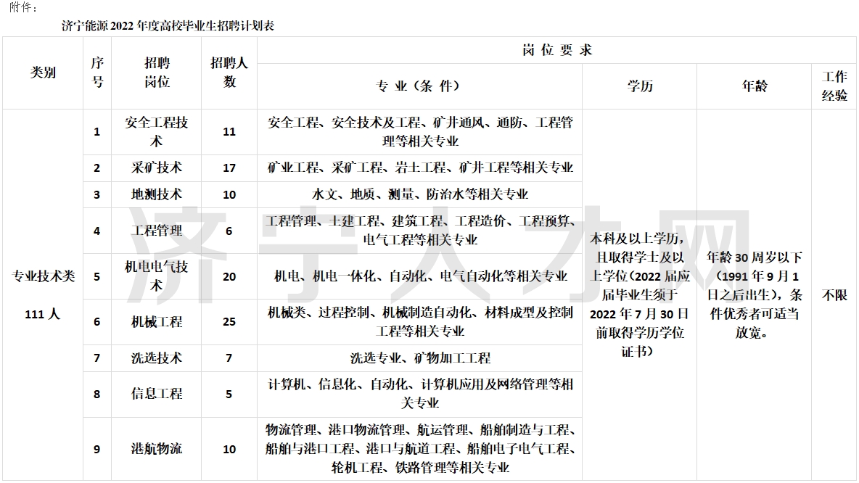The image size is (859, 483).
Task: Click the education cell starting 本科及以上学历
Action: click(x=639, y=294)
